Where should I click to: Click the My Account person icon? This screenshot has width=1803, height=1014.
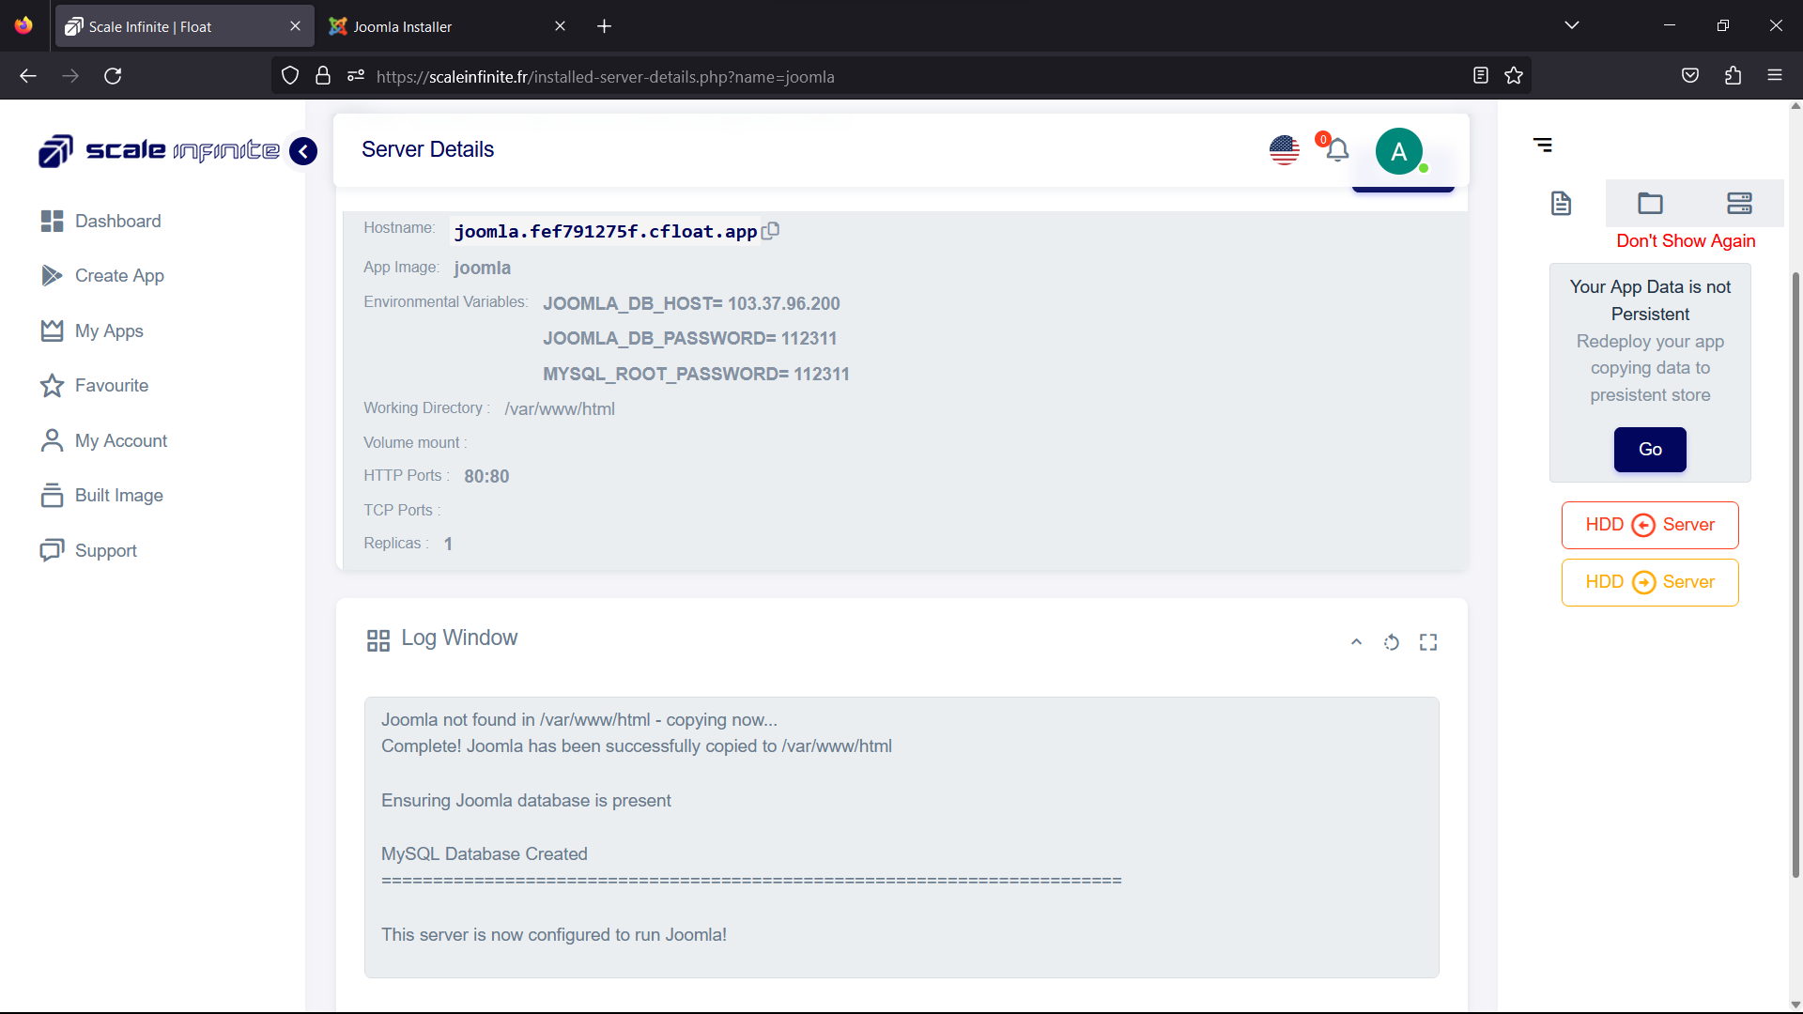(x=52, y=440)
